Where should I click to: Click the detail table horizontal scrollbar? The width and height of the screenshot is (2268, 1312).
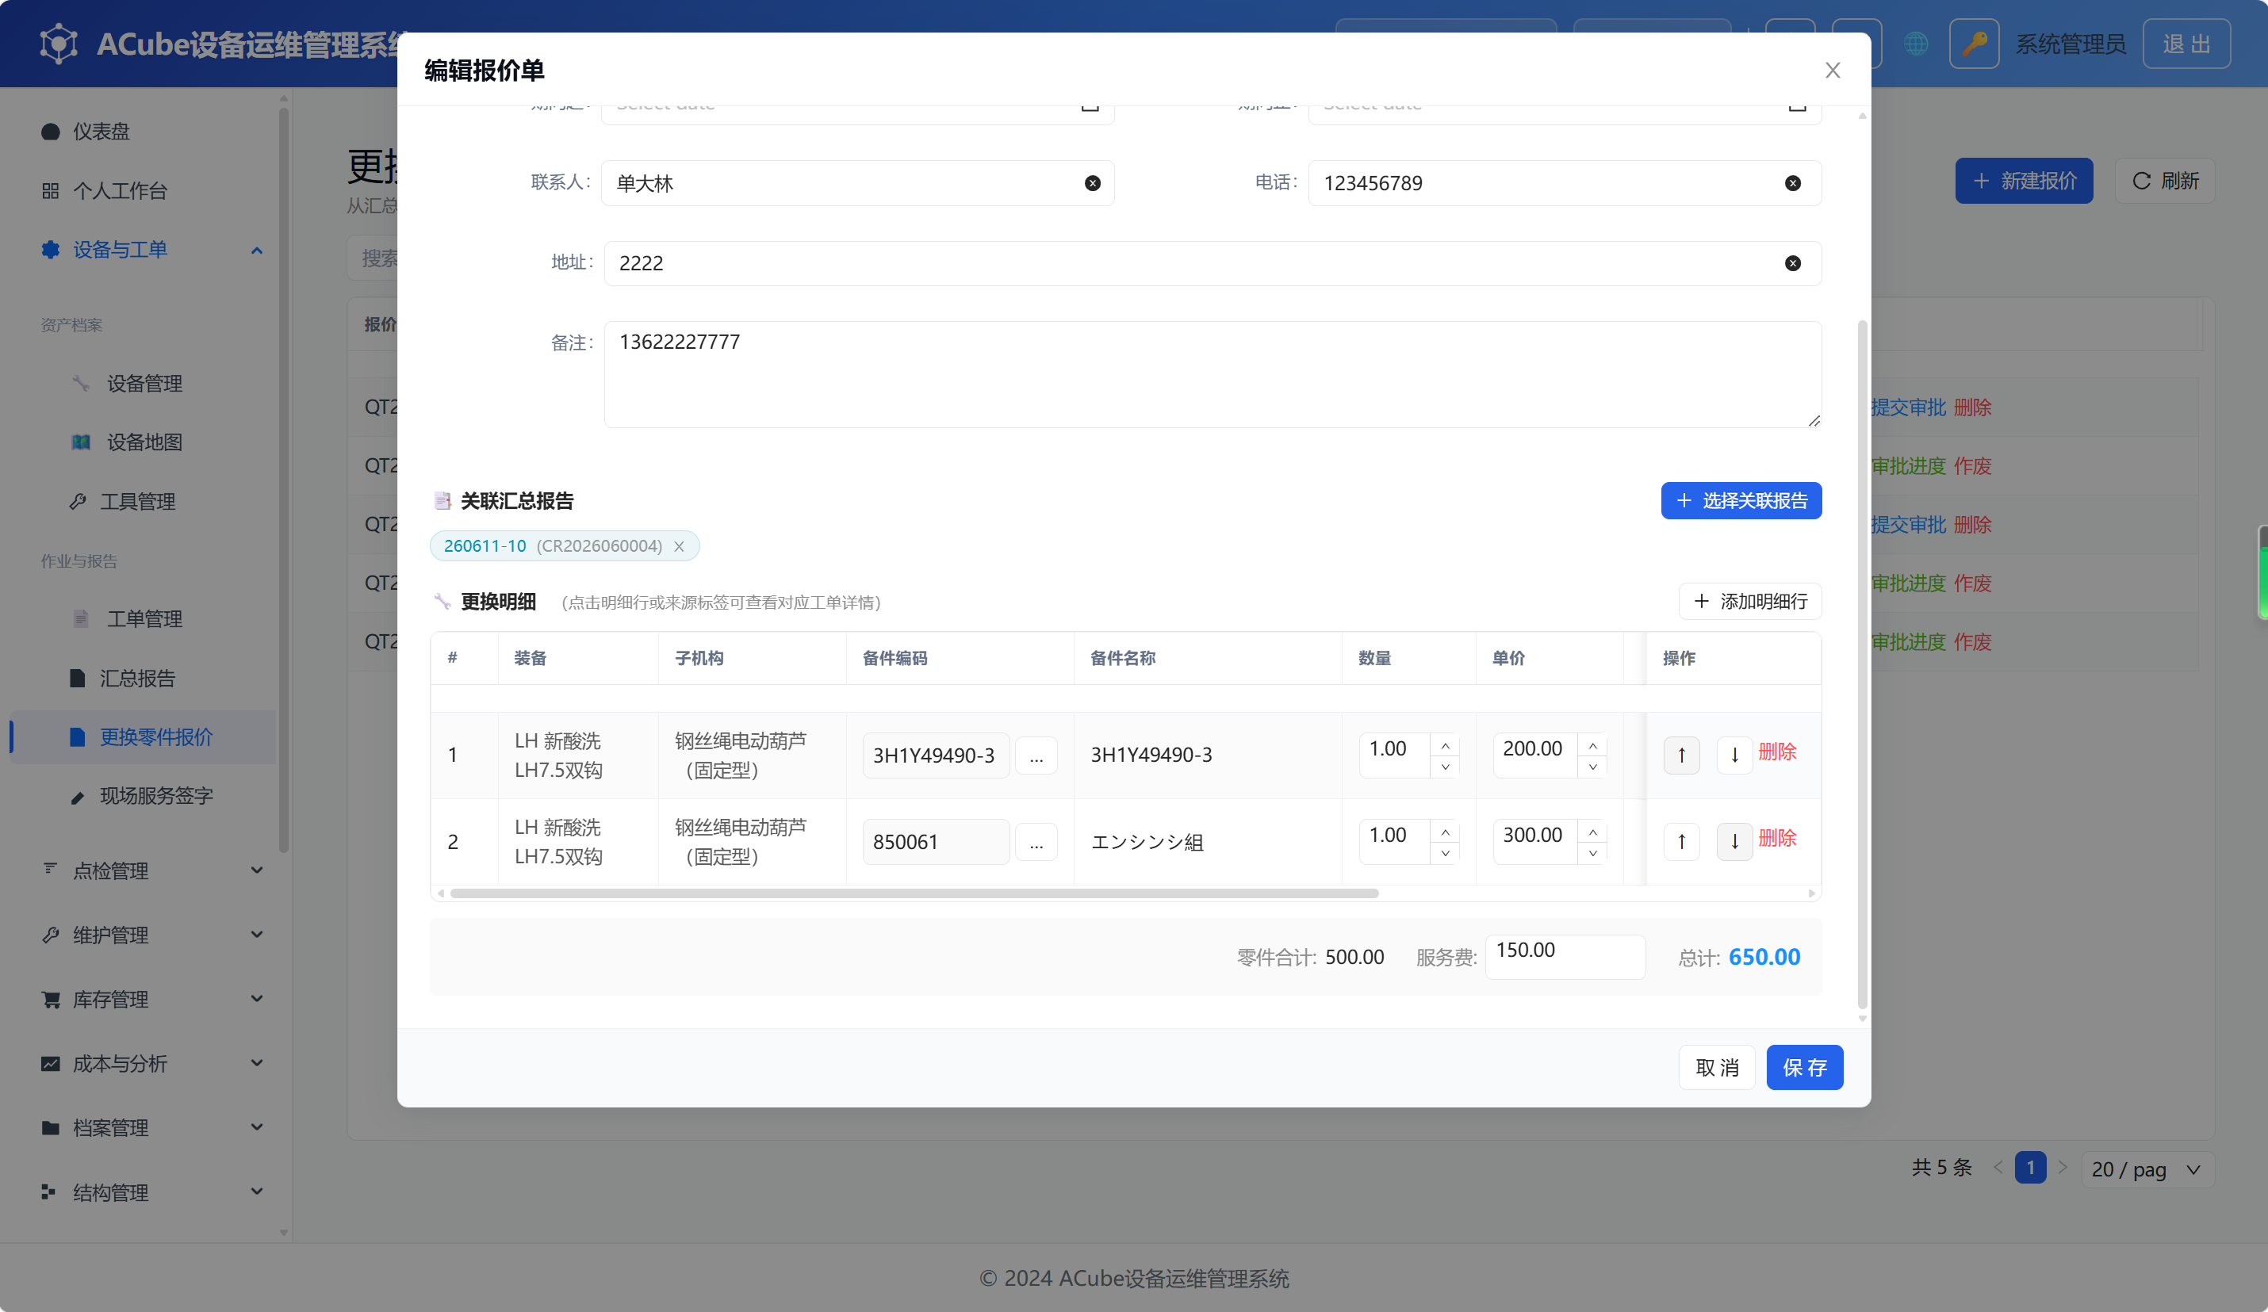click(x=914, y=893)
